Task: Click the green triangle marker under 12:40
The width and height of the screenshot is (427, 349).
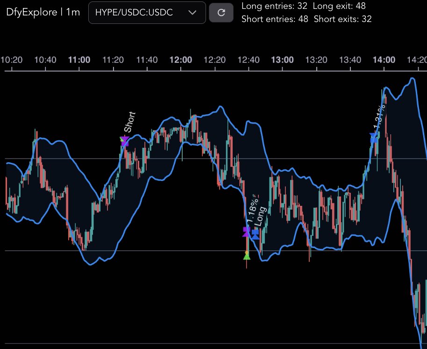Action: click(x=247, y=256)
